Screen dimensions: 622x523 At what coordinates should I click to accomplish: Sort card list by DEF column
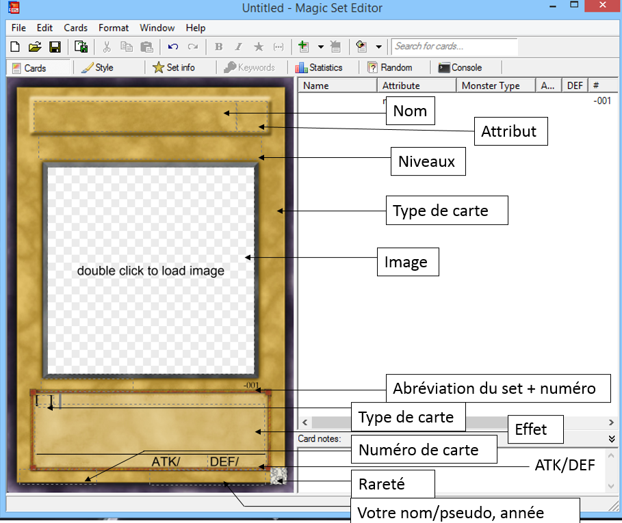pyautogui.click(x=575, y=85)
